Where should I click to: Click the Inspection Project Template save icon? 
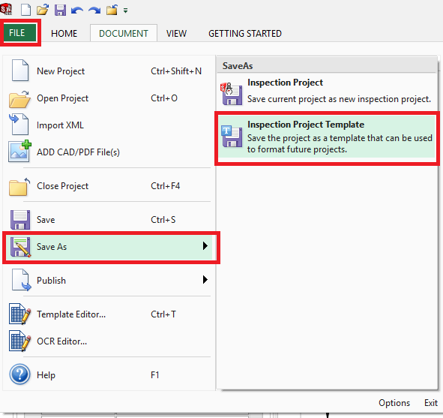pyautogui.click(x=232, y=137)
